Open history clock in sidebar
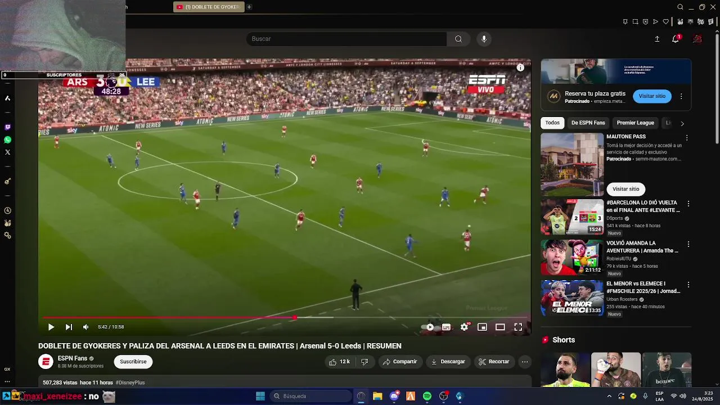The height and width of the screenshot is (405, 720). point(7,210)
